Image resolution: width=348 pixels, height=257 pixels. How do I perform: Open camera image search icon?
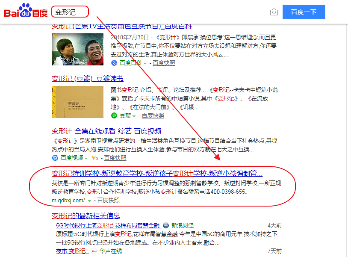point(274,12)
